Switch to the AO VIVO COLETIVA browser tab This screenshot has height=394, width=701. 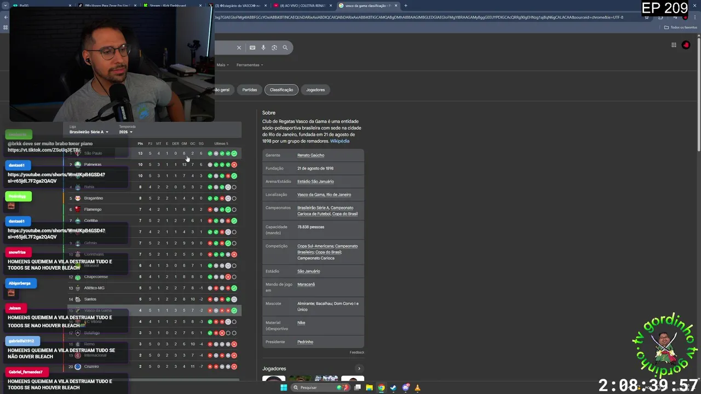pos(302,5)
